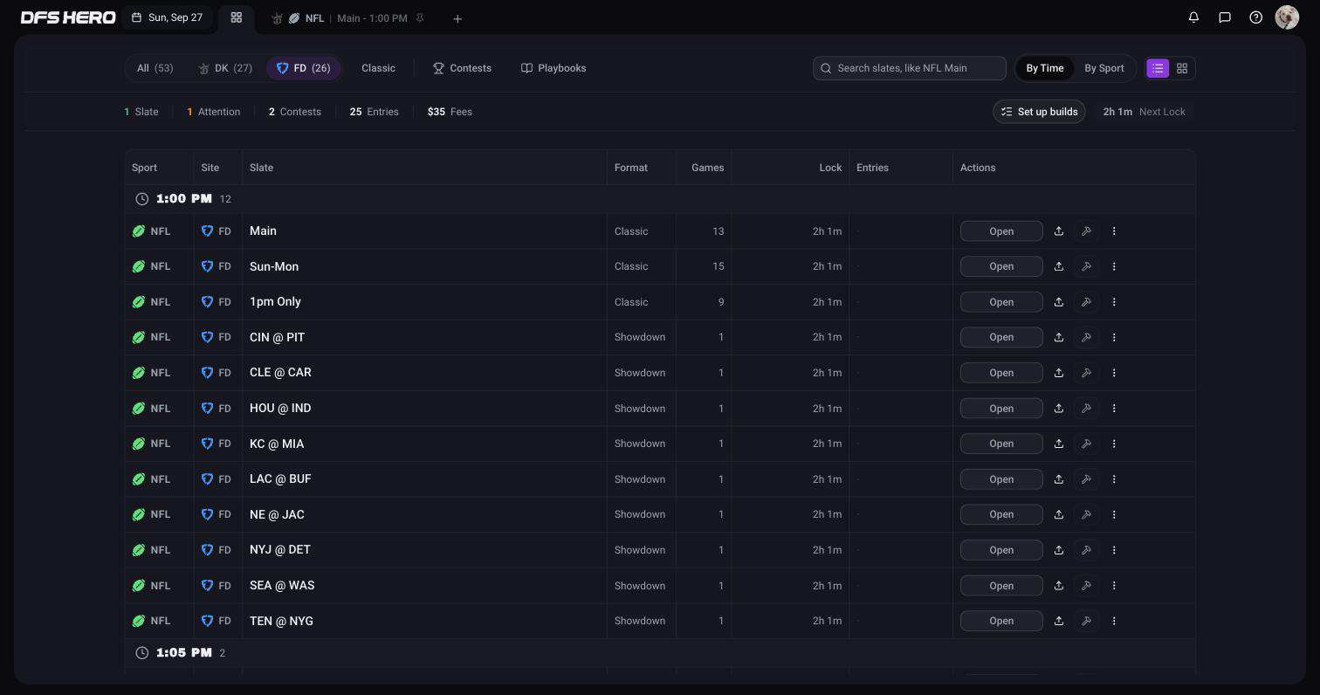
Task: Click upload icon for HOU @ IND slate
Action: tap(1059, 409)
